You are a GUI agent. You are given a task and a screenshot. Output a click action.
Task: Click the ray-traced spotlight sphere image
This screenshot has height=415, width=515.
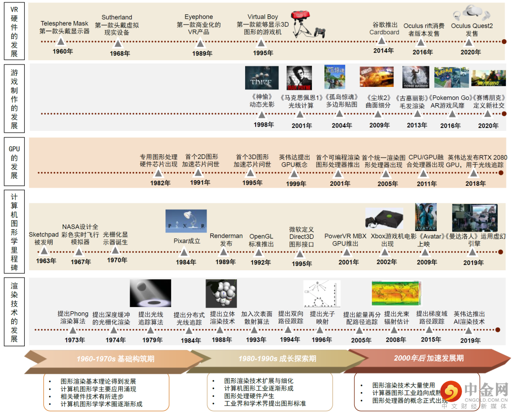click(150, 293)
